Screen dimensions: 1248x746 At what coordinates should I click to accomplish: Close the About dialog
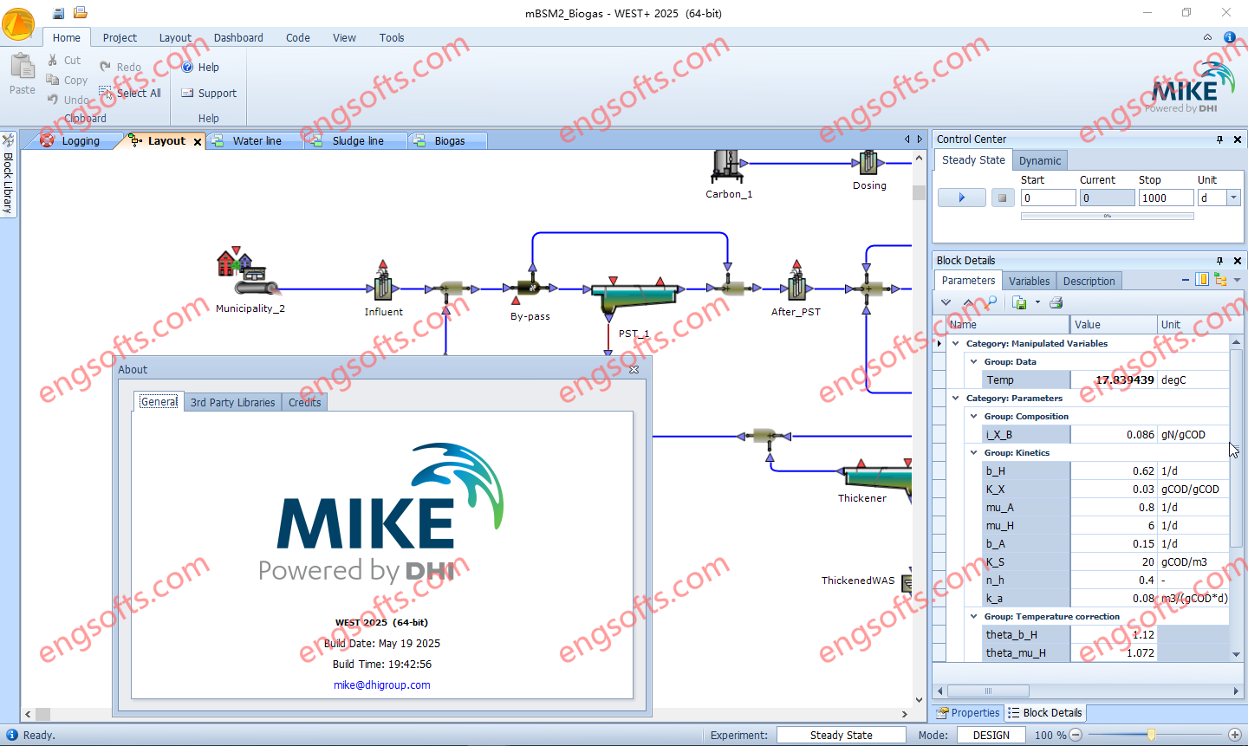coord(634,369)
